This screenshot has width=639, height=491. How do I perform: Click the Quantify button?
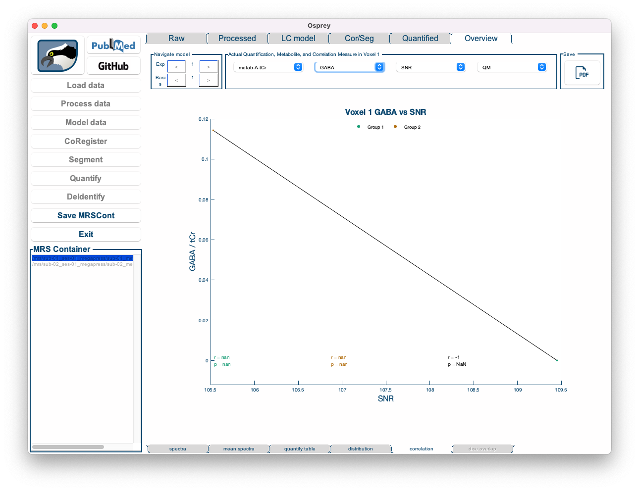coord(86,178)
